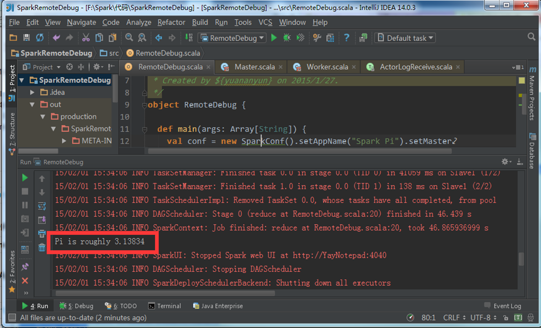This screenshot has height=328, width=541.
Task: Collapse the SparkRemoteDebug root tree node
Action: pyautogui.click(x=22, y=80)
